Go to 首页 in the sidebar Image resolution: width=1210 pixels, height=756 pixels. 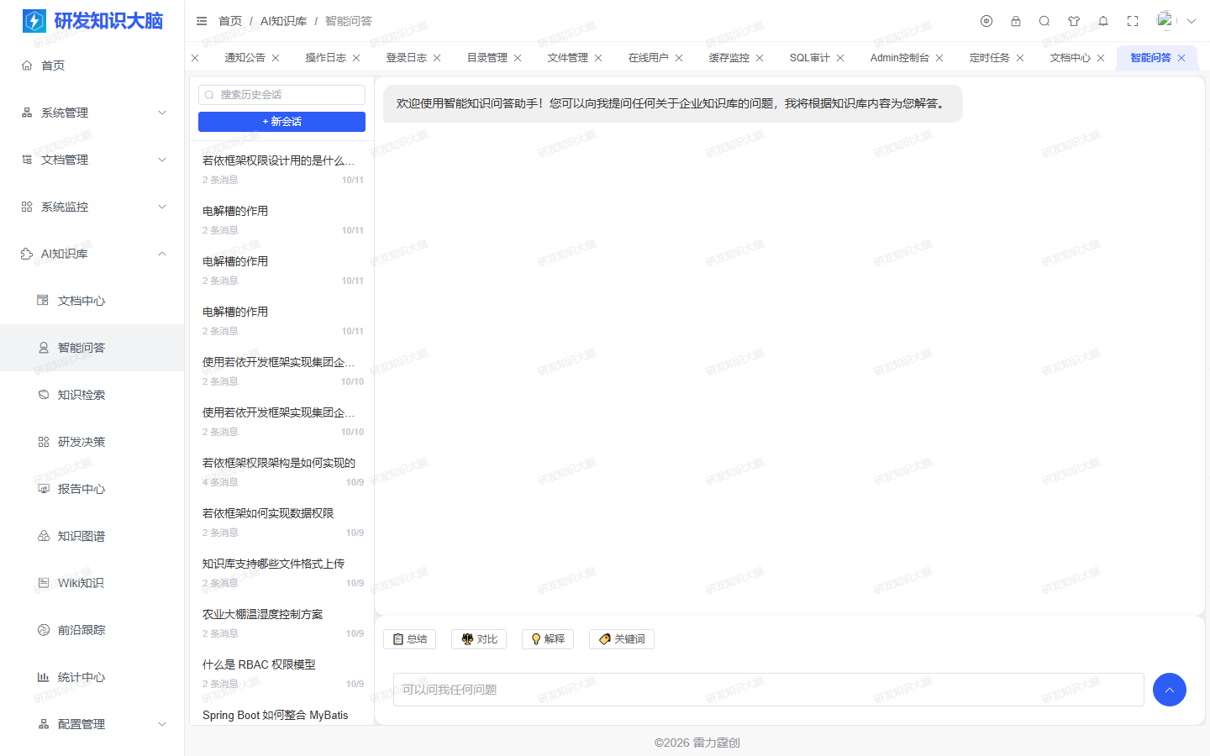click(92, 66)
